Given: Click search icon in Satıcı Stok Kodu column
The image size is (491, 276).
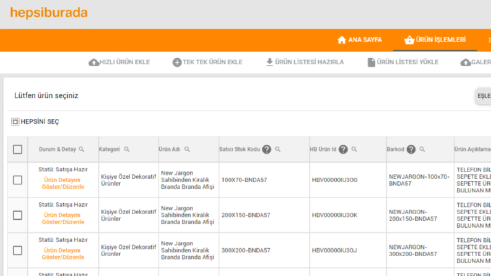Looking at the screenshot, I should (278, 149).
